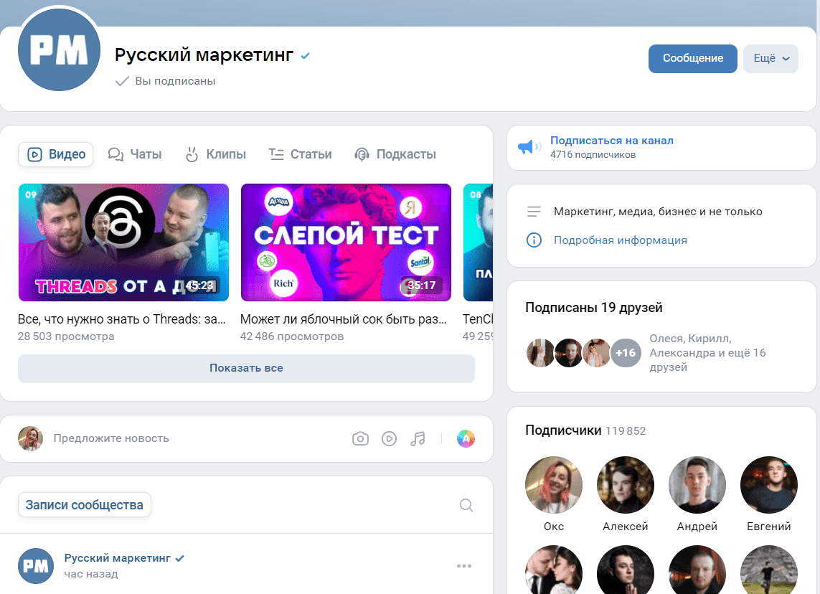Select the Чаты section with chat bubble icon

pyautogui.click(x=116, y=154)
